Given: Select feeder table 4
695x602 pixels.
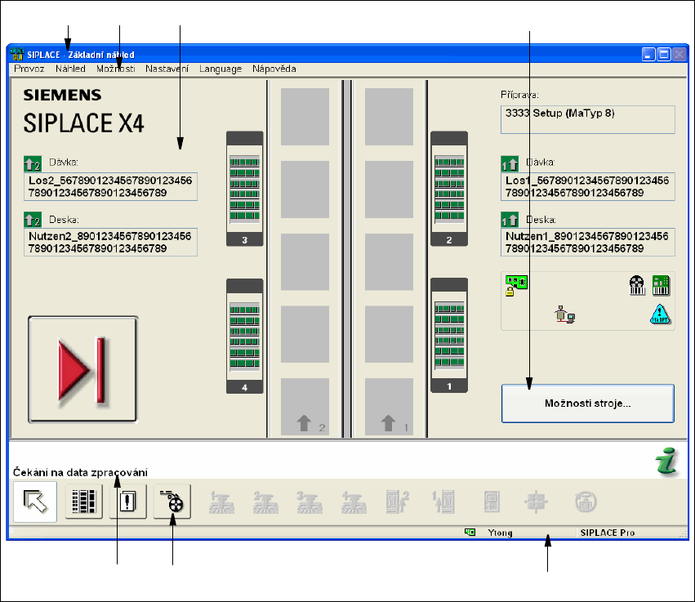Looking at the screenshot, I should tap(245, 336).
